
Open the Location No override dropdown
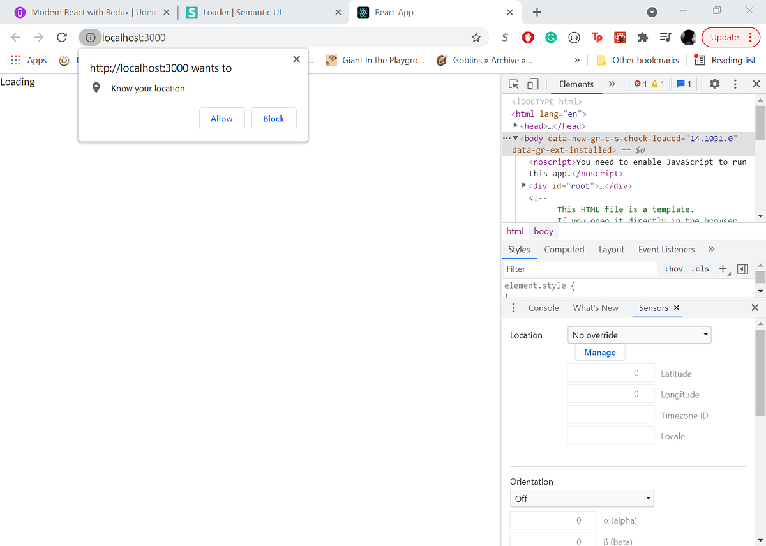click(x=639, y=334)
